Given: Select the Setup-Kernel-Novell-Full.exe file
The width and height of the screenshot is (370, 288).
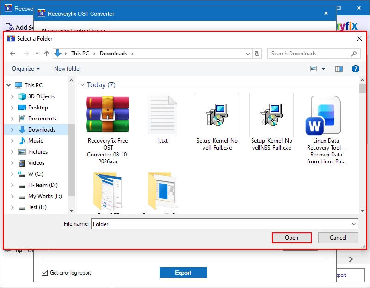Looking at the screenshot, I should [217, 122].
